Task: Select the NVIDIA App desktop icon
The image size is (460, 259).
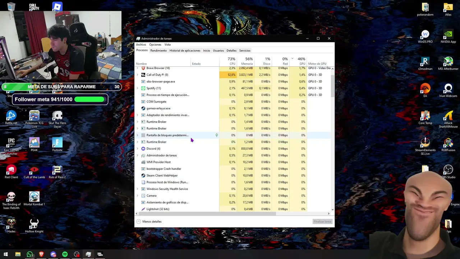Action: point(448,36)
